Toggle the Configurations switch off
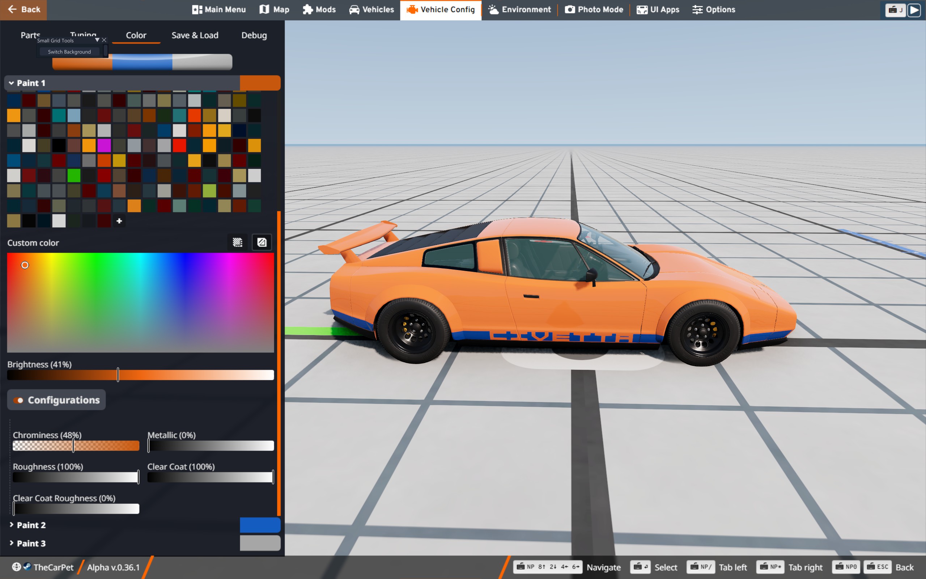The image size is (926, 579). coord(18,400)
